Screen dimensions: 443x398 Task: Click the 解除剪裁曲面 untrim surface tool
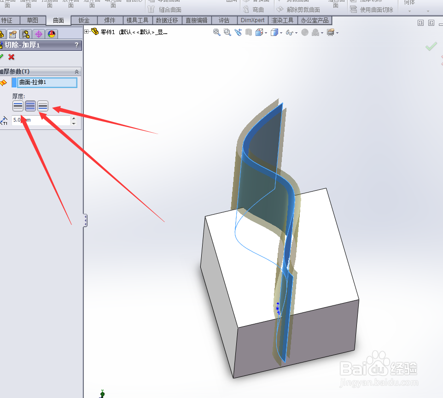(x=298, y=10)
